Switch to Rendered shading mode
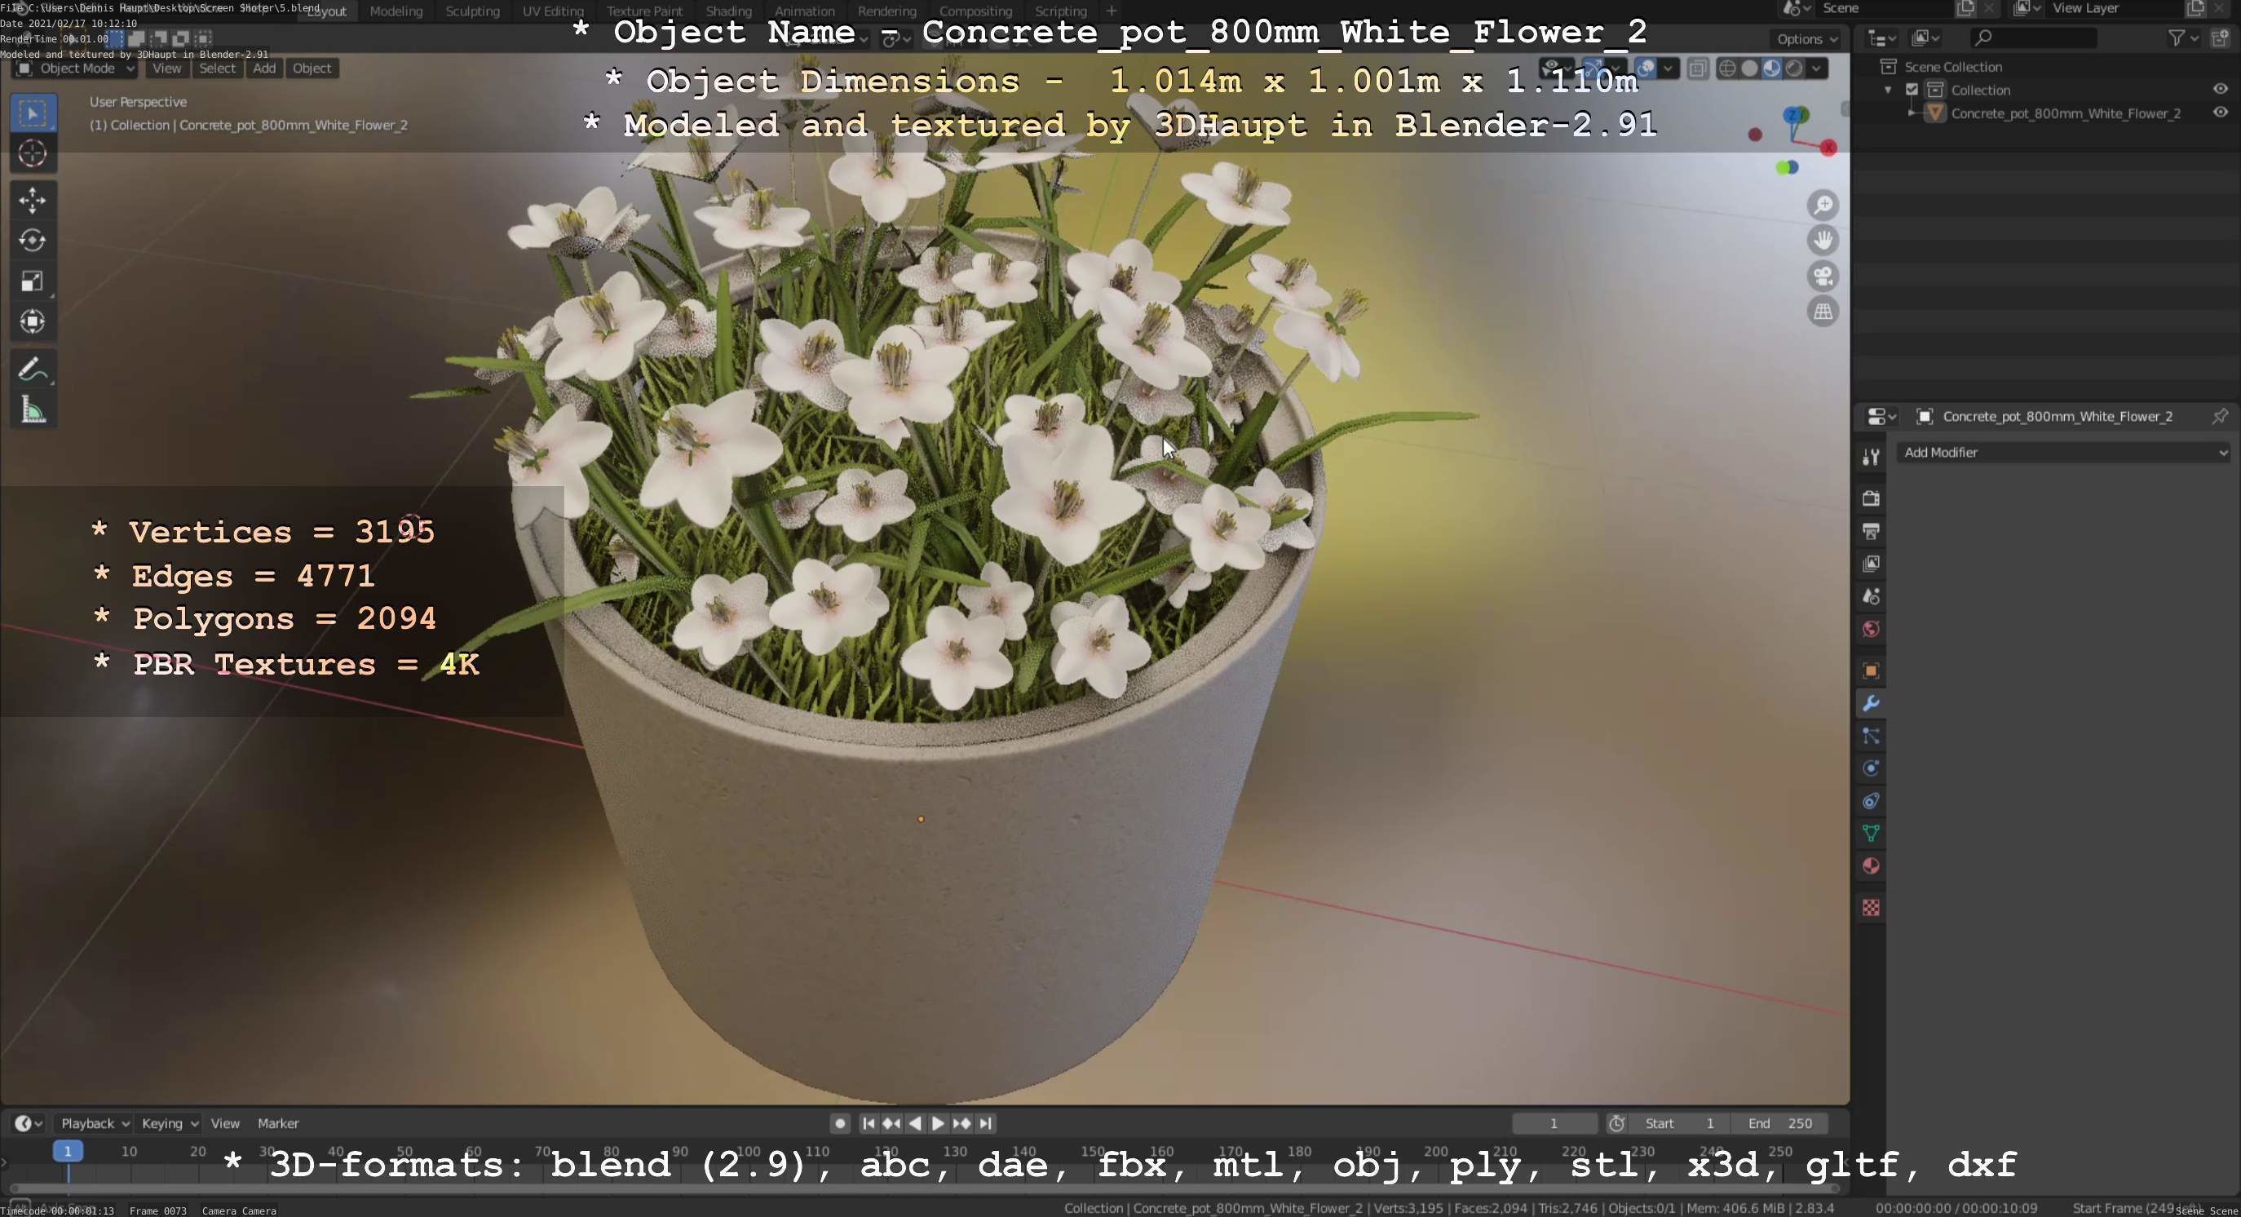Screen dimensions: 2241x1217 (1793, 69)
